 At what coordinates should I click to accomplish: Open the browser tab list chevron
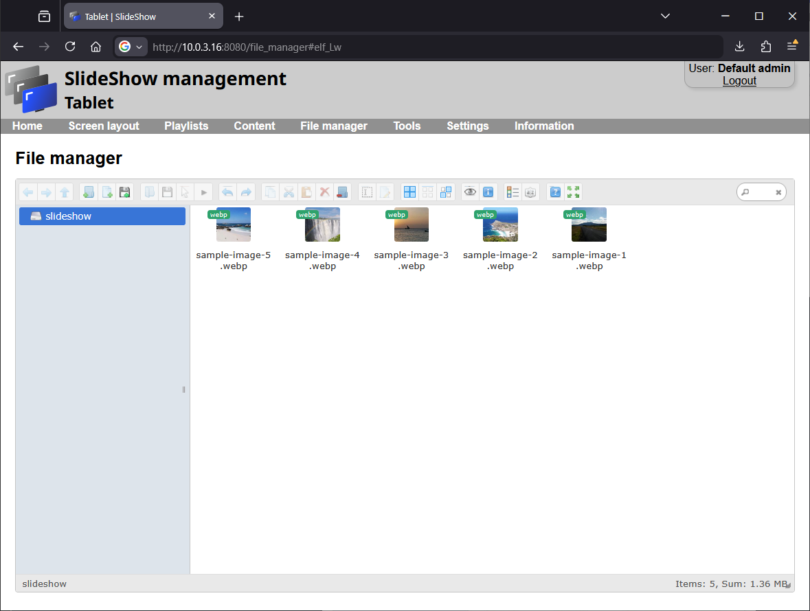[x=664, y=16]
